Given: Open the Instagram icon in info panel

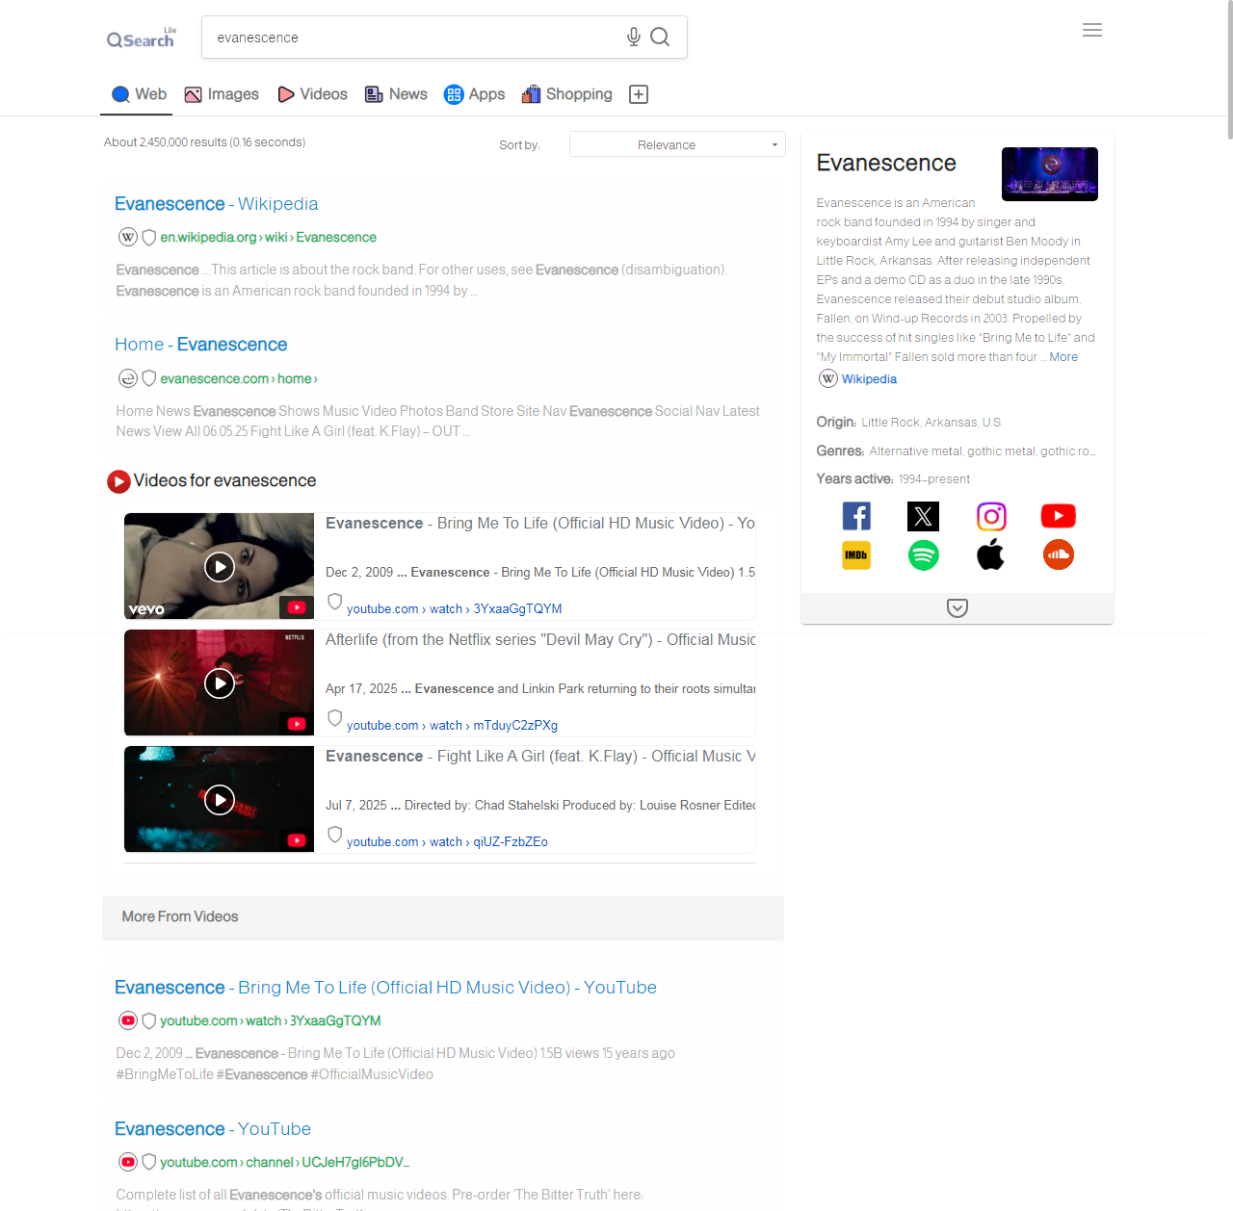Looking at the screenshot, I should click(x=991, y=517).
